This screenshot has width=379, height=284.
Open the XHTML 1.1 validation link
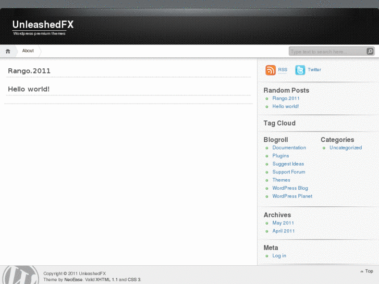pos(106,280)
